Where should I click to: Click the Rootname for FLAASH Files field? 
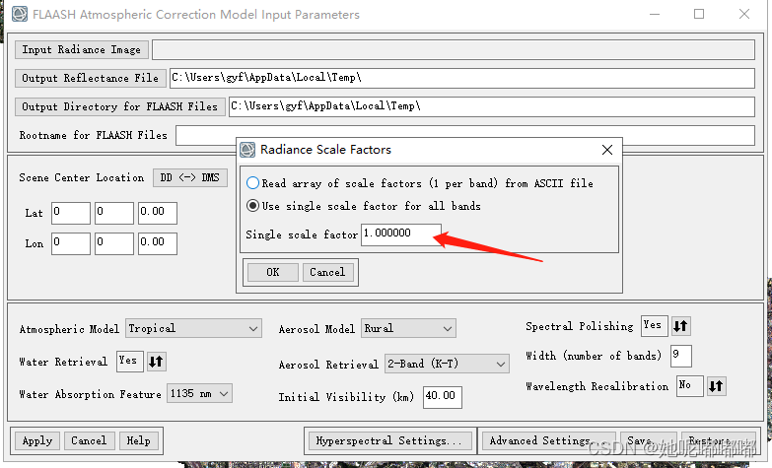tap(464, 135)
